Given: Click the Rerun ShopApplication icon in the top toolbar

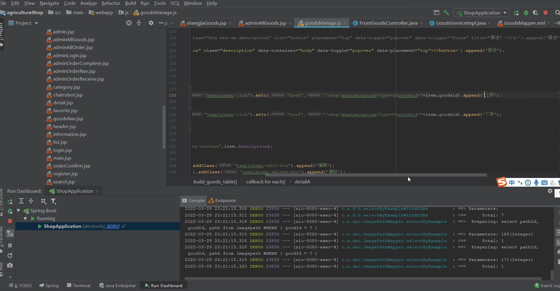Looking at the screenshot, I should pyautogui.click(x=516, y=13).
